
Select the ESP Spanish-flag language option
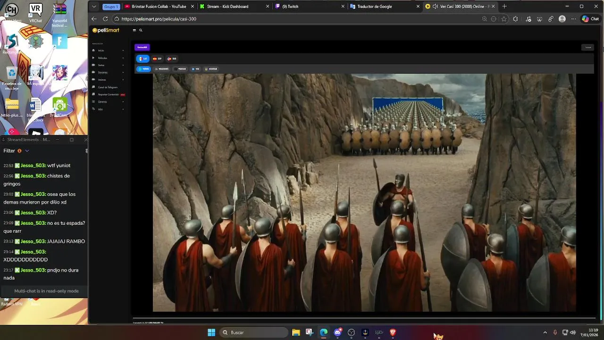coord(157,59)
